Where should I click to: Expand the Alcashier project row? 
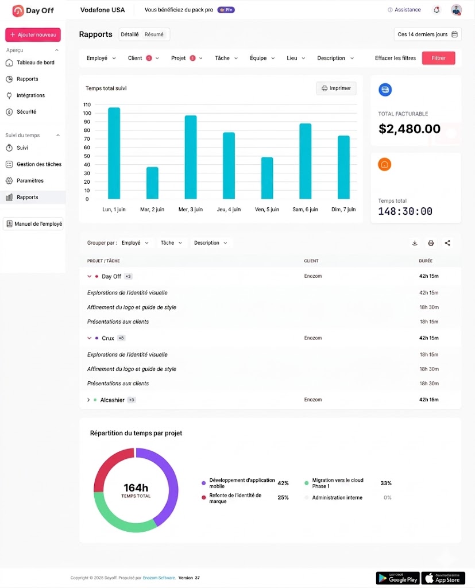[x=88, y=400]
